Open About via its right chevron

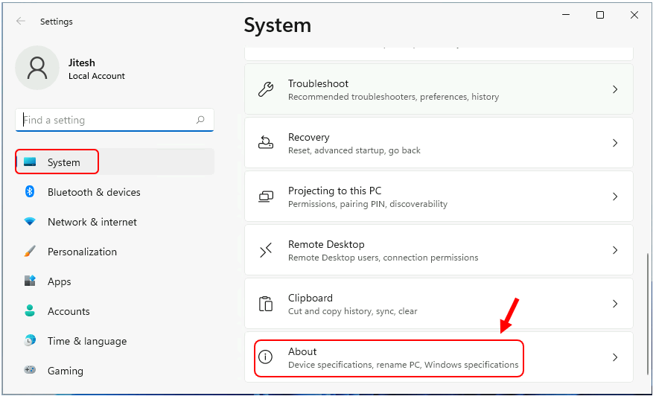pos(615,357)
